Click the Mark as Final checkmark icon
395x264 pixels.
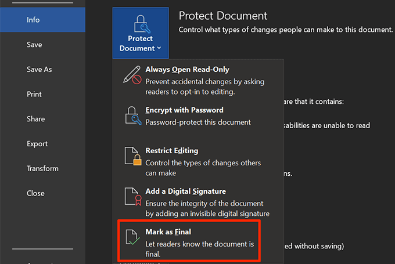(133, 238)
